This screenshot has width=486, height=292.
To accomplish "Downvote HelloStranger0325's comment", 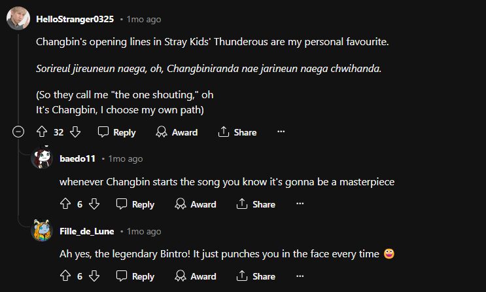I will 75,132.
